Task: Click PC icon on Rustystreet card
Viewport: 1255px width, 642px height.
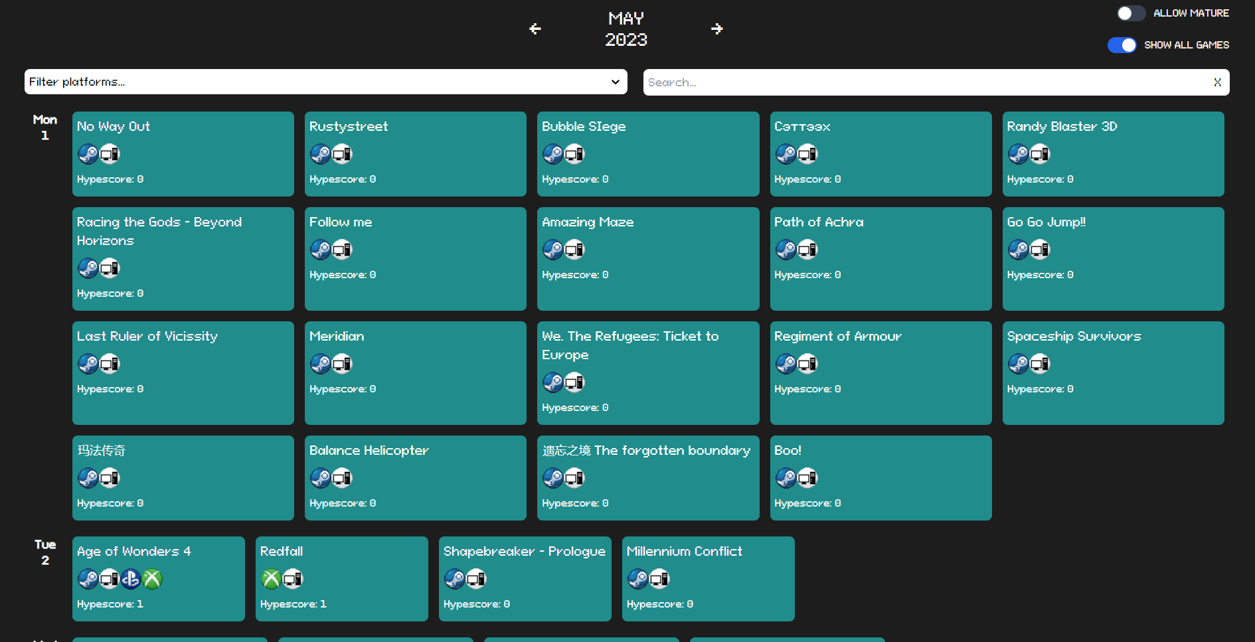Action: 342,154
